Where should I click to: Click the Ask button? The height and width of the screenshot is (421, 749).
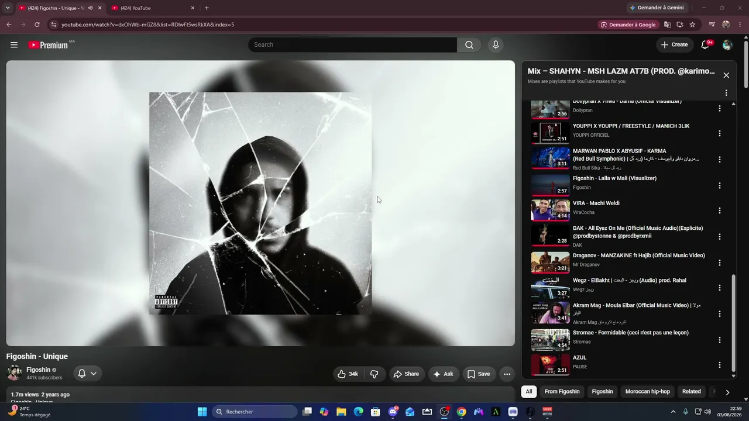443,374
